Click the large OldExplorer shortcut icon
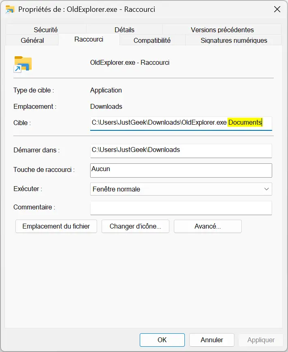Viewport: 288px width, 352px height. pos(23,64)
